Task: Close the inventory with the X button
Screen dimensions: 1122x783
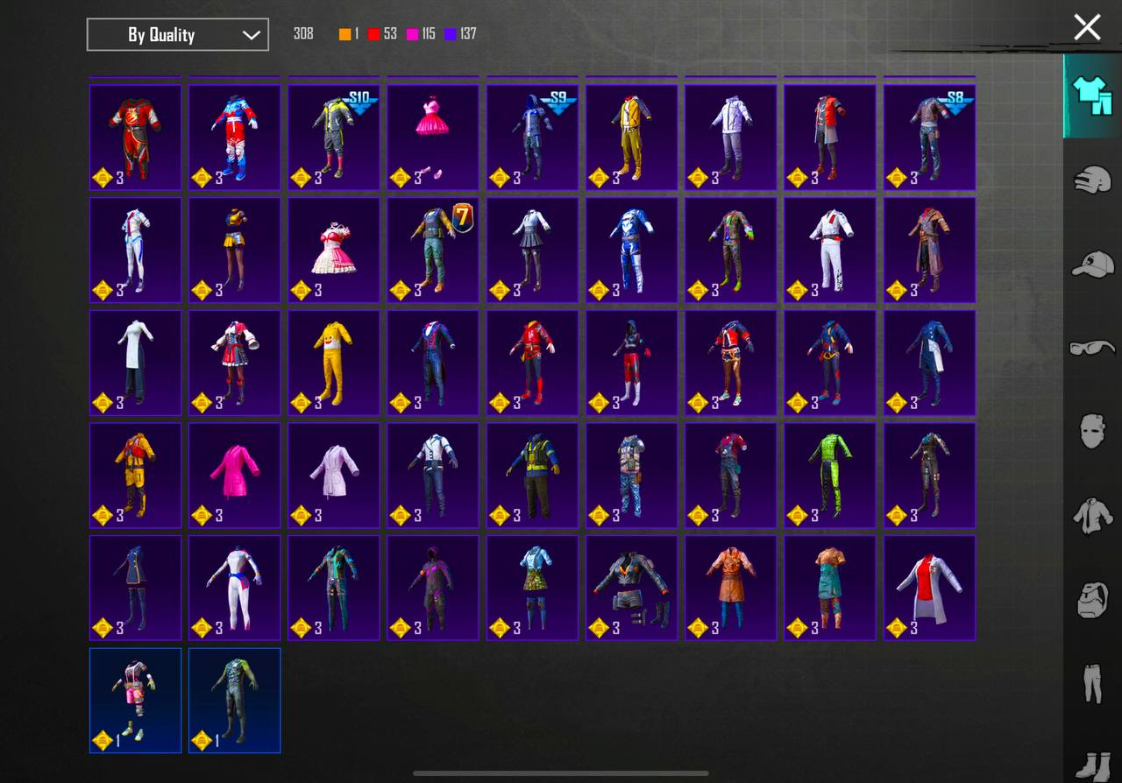Action: coord(1087,27)
